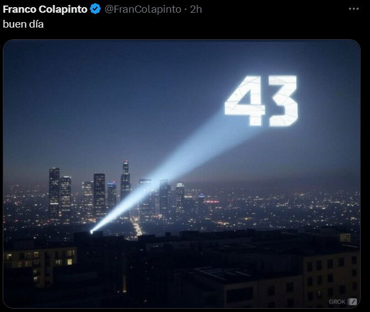Click the city lights right of downtown
Screen dimensions: 370x312
tap(283, 208)
